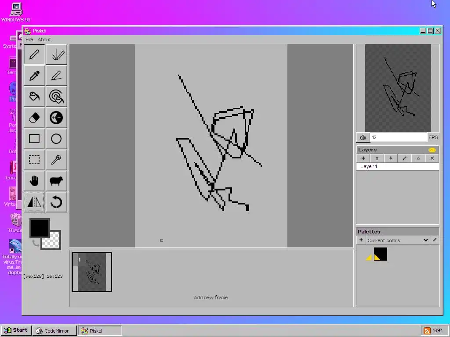Edit current palette pencil icon
This screenshot has height=337, width=450.
tap(435, 240)
